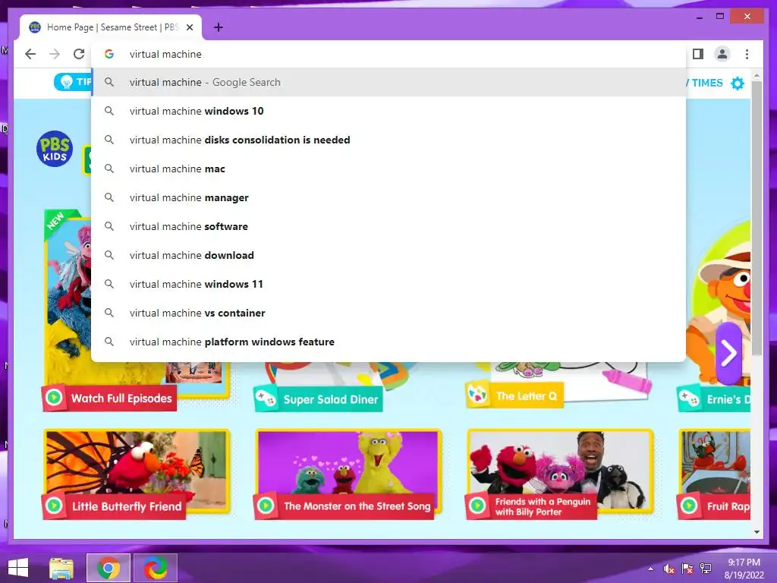Viewport: 777px width, 583px height.
Task: Click the game controller icon on Super Salad Diner
Action: (x=266, y=398)
